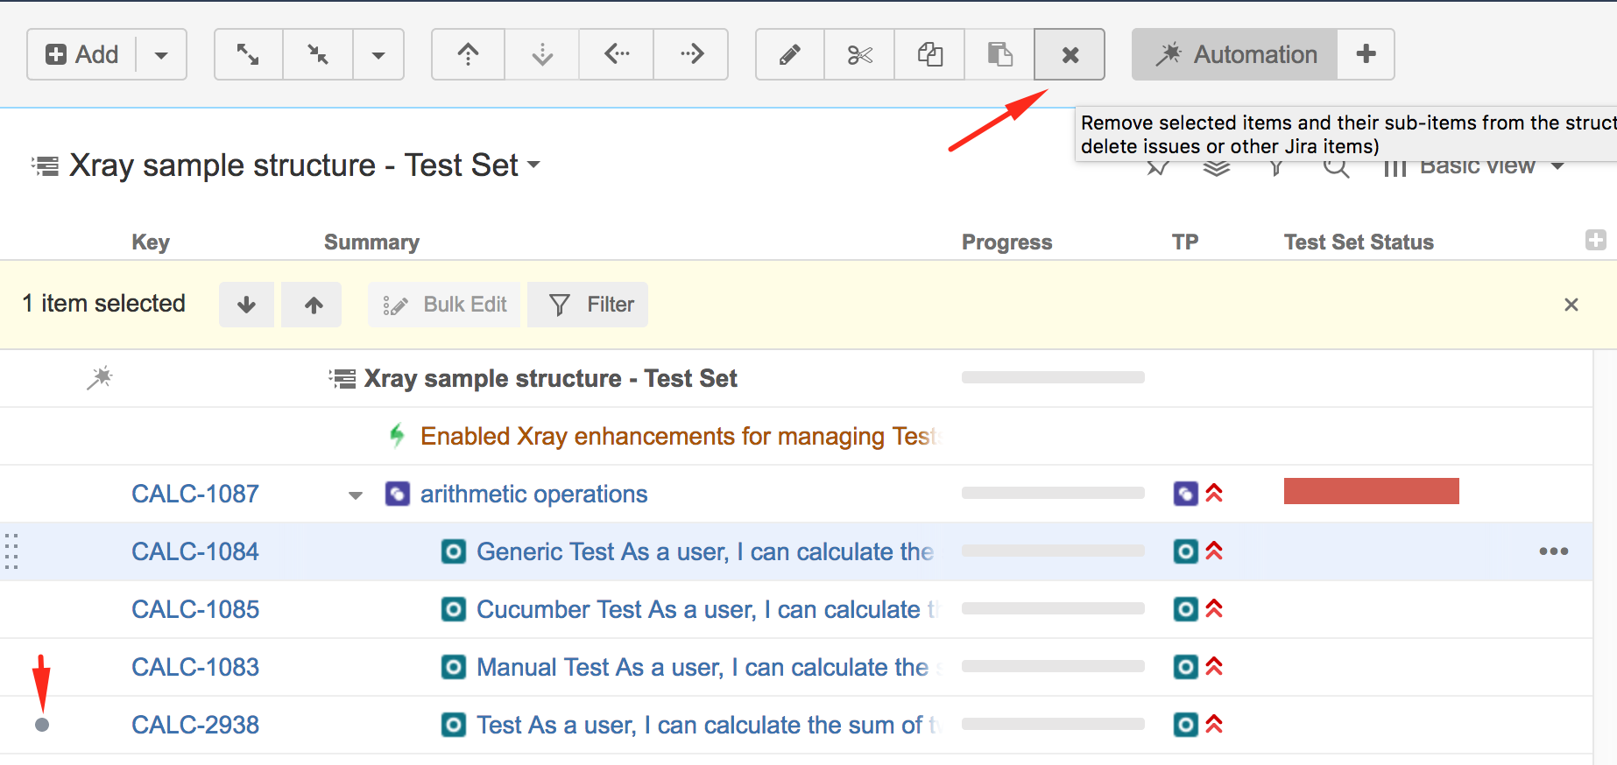This screenshot has width=1617, height=765.
Task: Open issue link CALC-1084
Action: pos(195,551)
